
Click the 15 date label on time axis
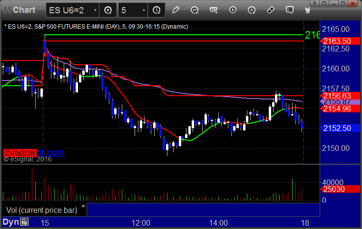[45, 223]
